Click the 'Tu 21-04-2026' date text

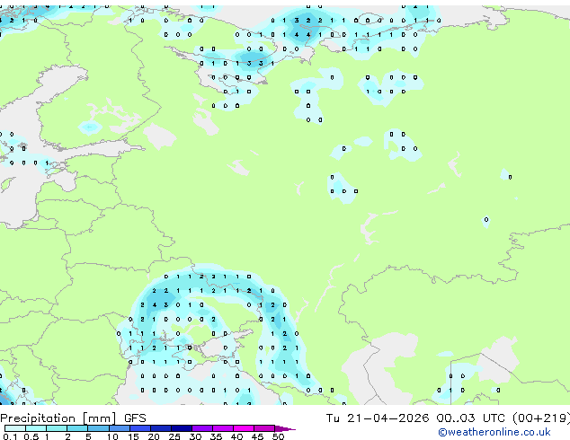[x=378, y=418]
